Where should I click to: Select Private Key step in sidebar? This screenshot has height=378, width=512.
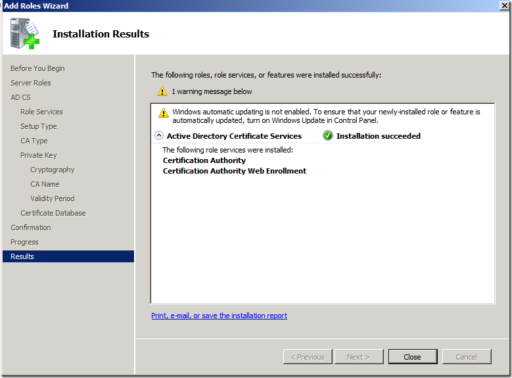(x=39, y=155)
